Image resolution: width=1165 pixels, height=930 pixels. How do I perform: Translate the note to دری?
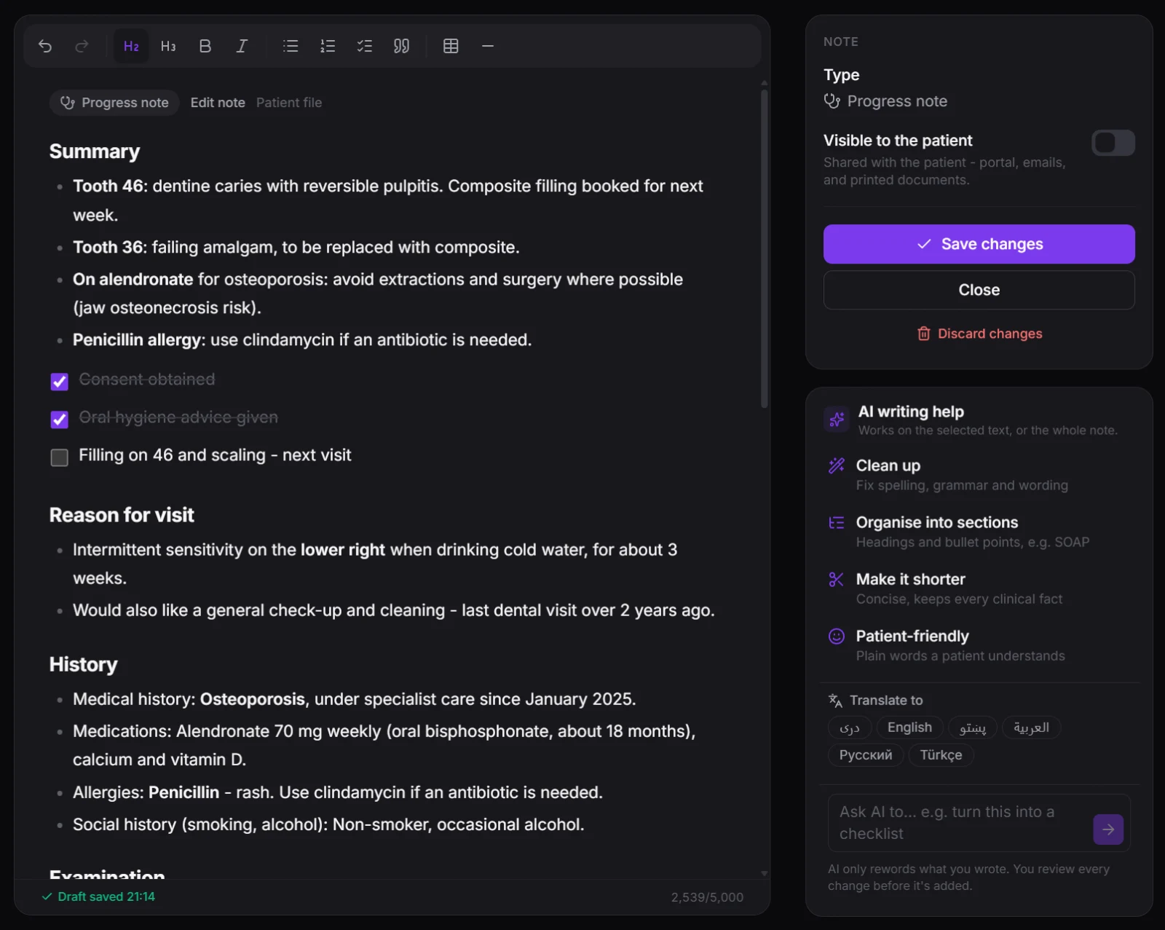tap(850, 728)
